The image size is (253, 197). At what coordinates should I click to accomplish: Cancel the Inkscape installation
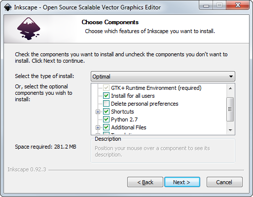224,182
